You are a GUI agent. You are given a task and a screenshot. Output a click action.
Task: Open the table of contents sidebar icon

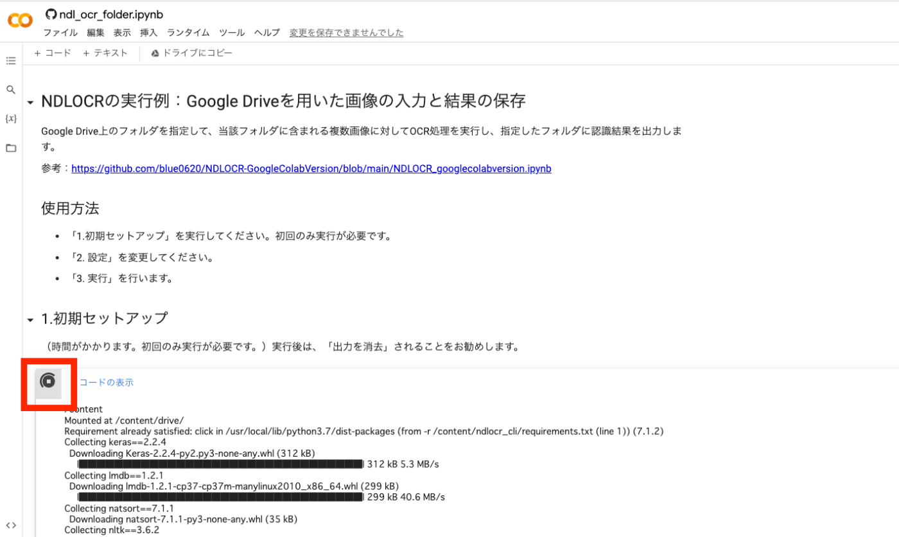pyautogui.click(x=10, y=61)
